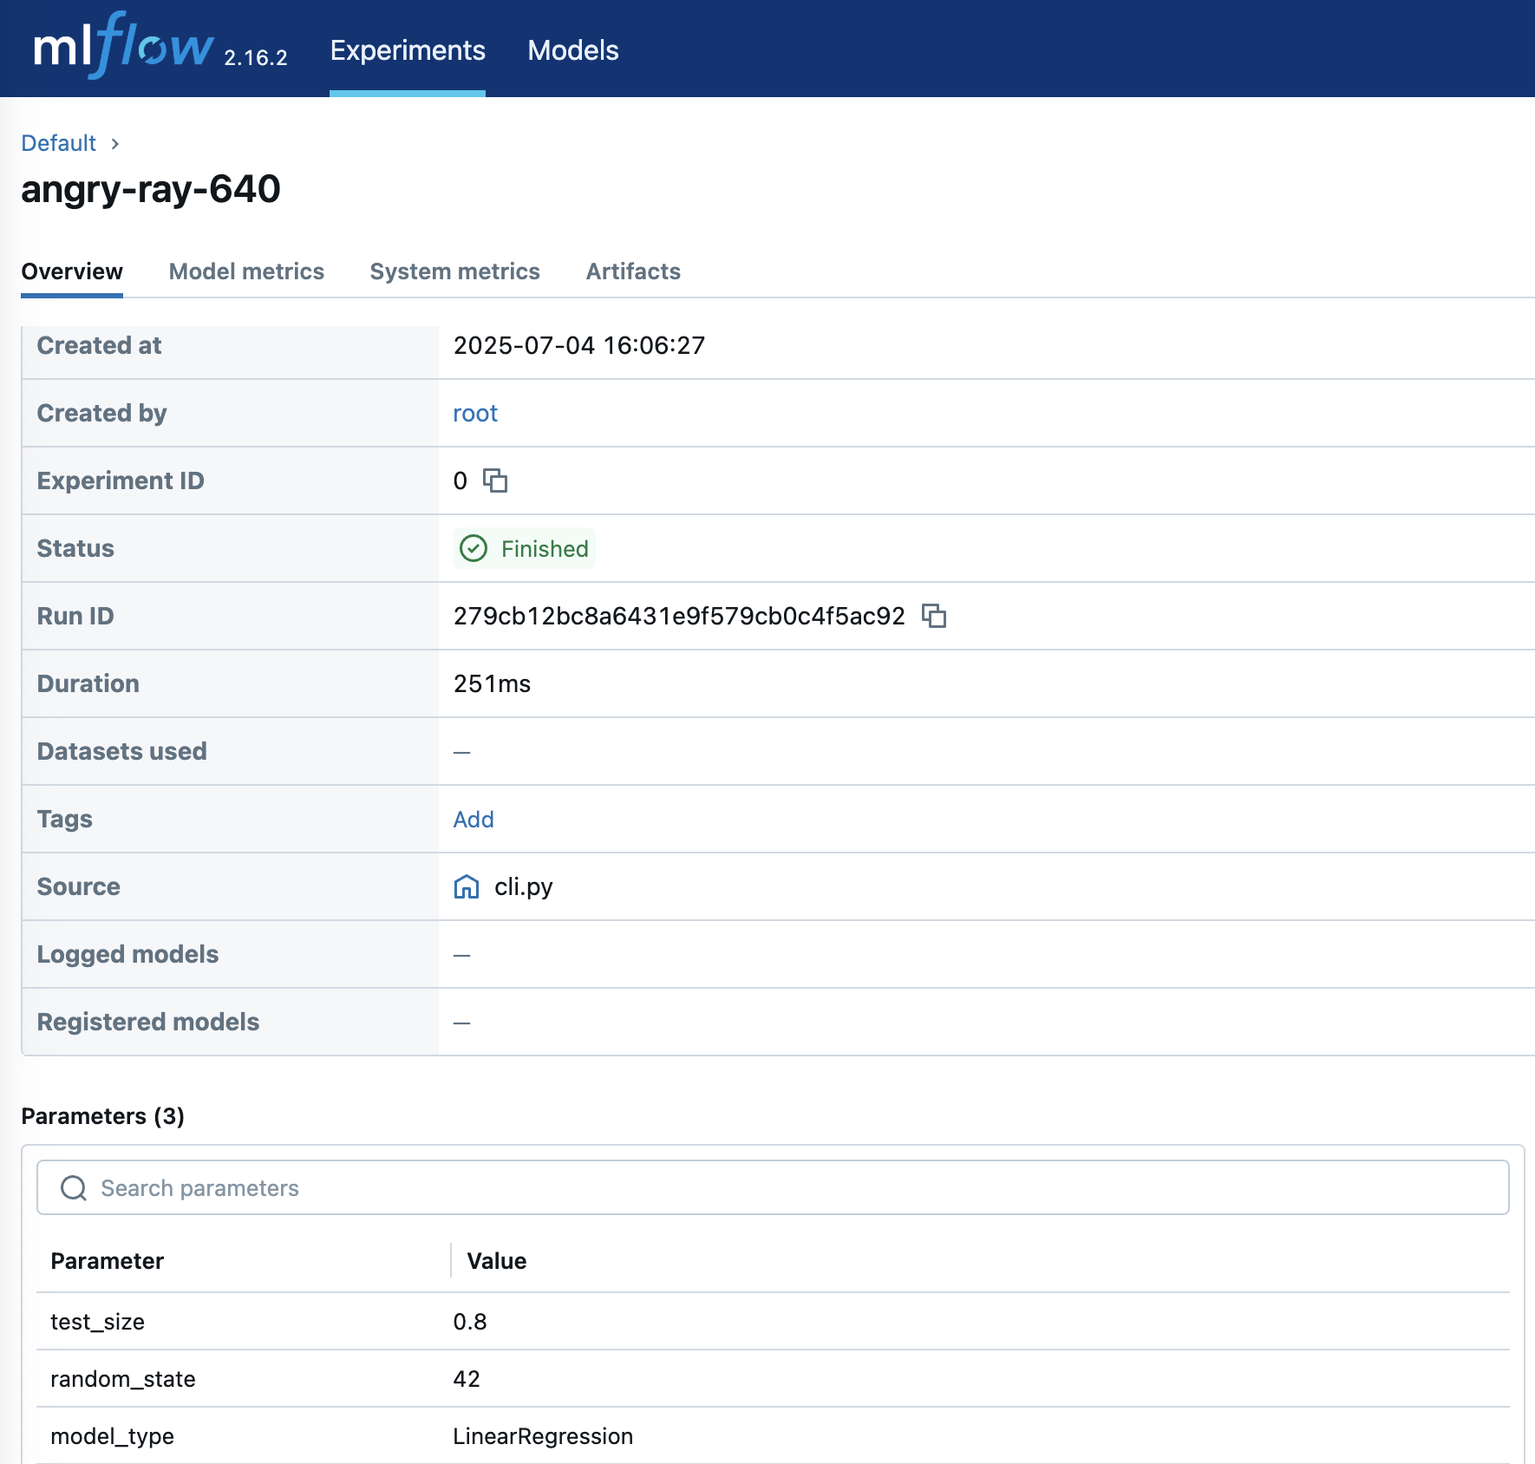This screenshot has width=1535, height=1464.
Task: Copy the Experiment ID value
Action: pos(495,480)
